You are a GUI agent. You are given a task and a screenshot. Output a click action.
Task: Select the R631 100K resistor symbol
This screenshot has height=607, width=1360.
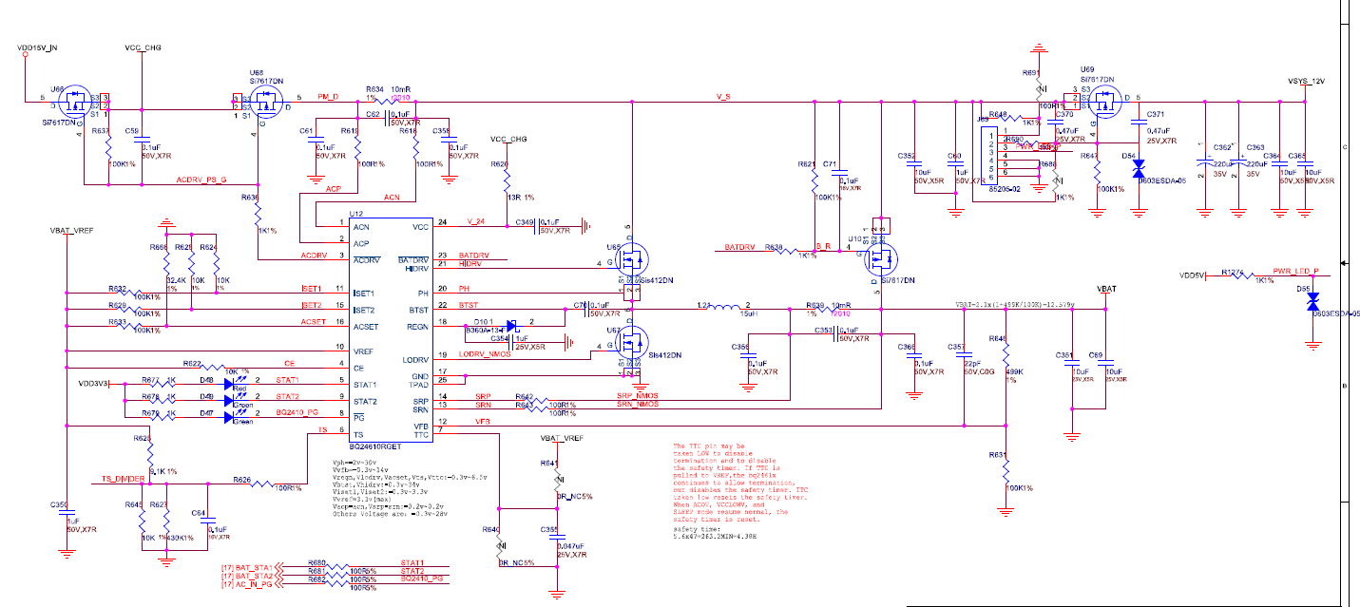pyautogui.click(x=1006, y=472)
